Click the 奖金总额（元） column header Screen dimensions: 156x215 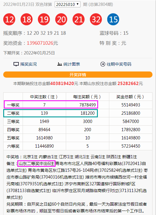pos(131,97)
